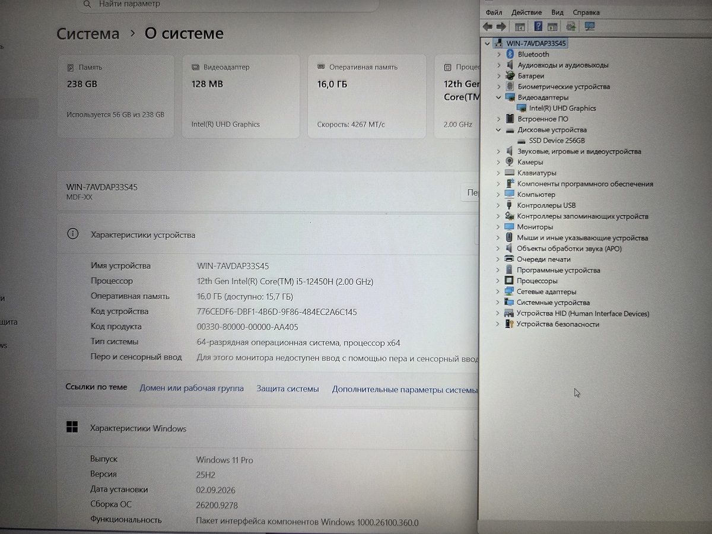The height and width of the screenshot is (534, 712).
Task: Click the Контроллеры USB icon
Action: [x=510, y=205]
